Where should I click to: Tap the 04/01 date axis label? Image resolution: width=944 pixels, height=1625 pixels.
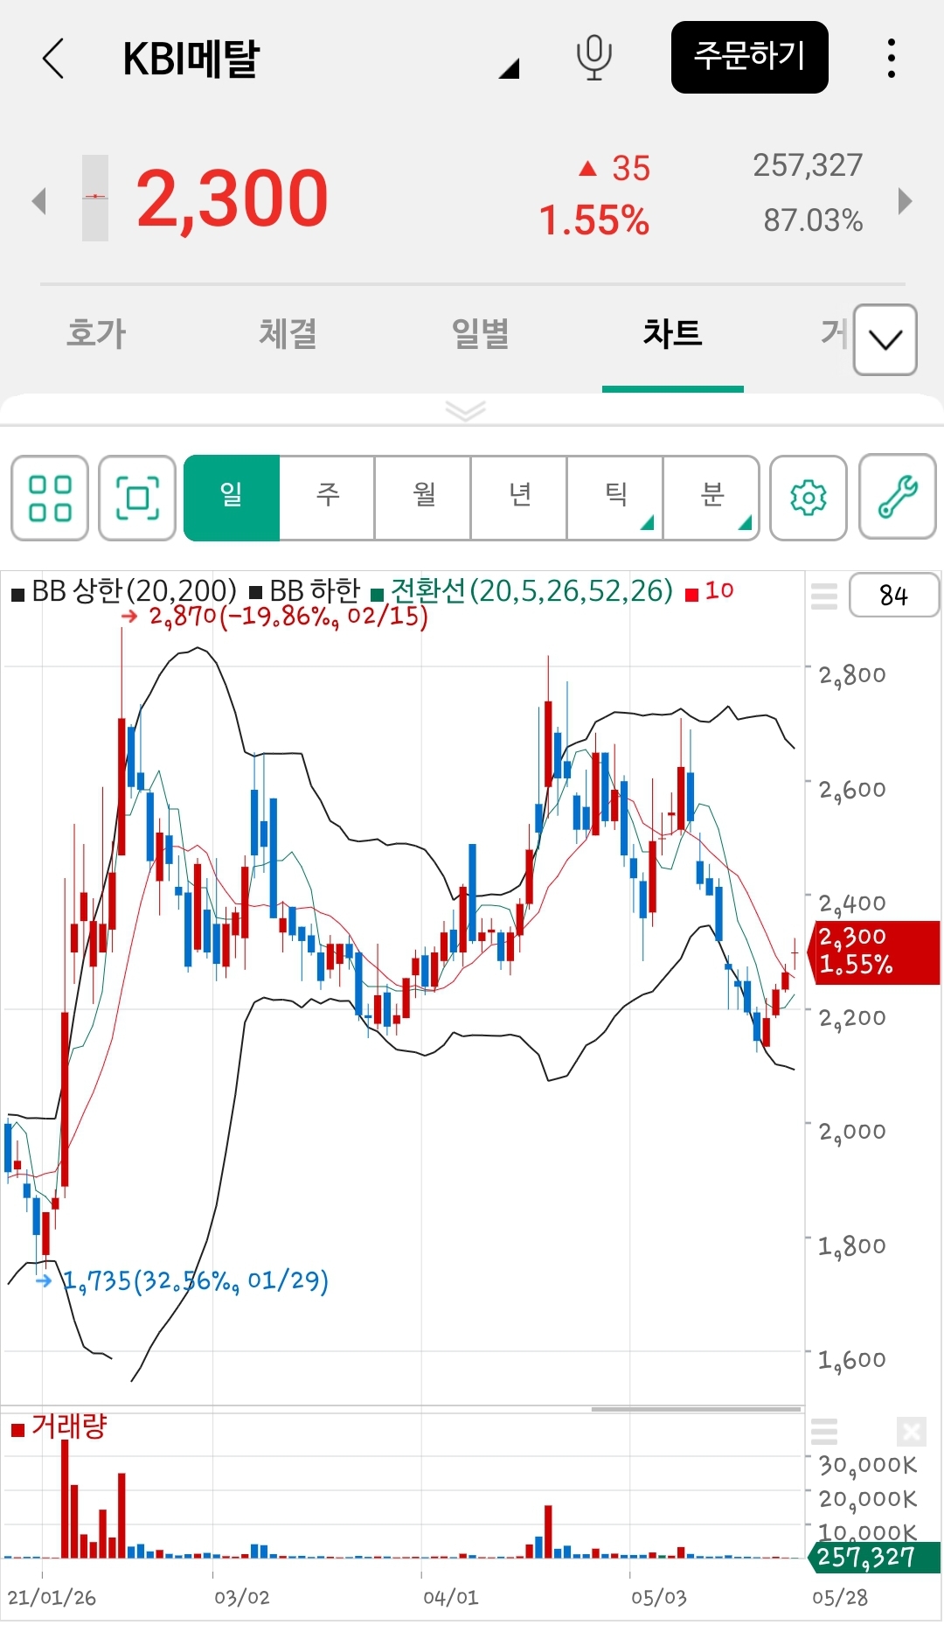coord(451,1598)
